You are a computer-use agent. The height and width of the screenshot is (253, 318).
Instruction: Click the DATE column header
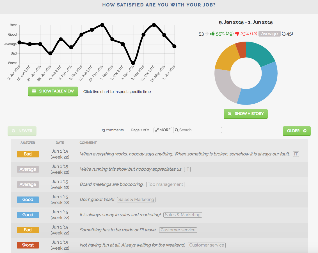pos(60,143)
